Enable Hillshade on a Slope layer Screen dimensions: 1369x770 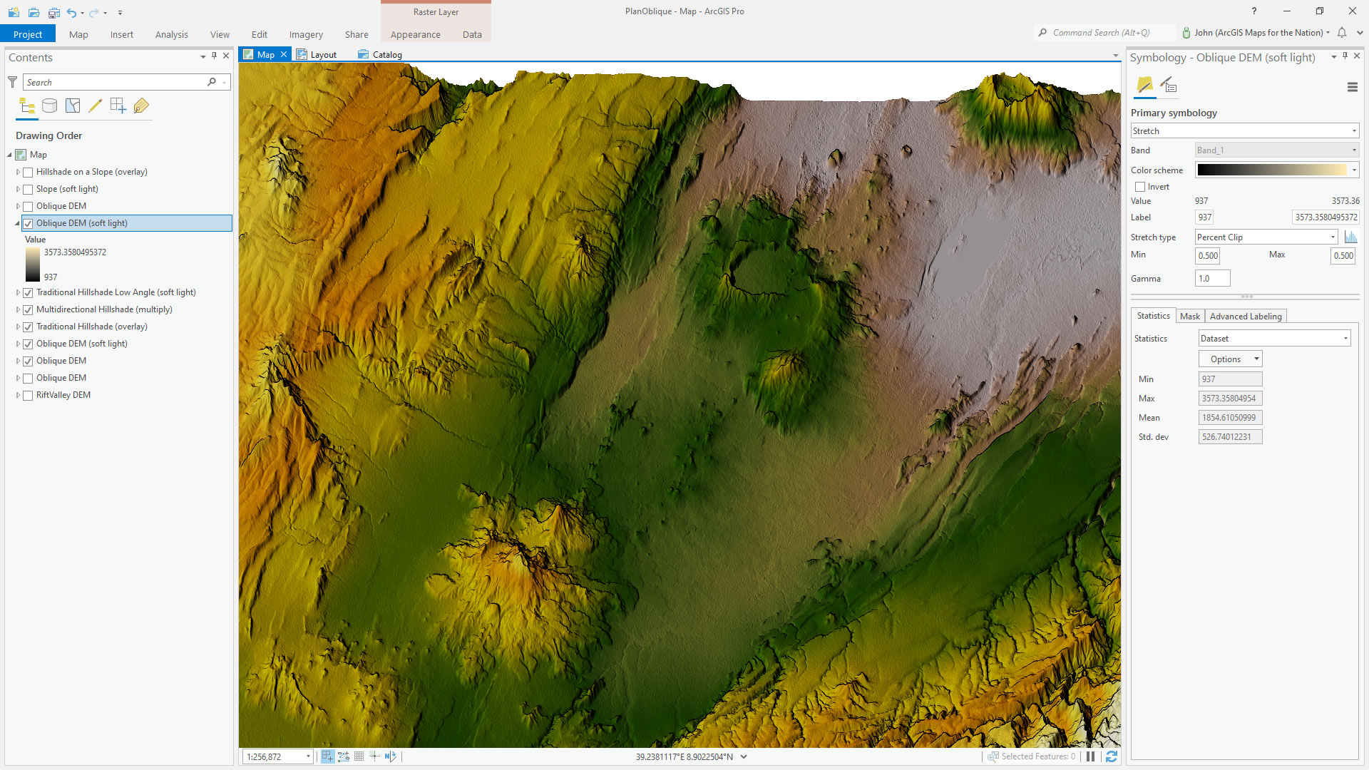point(28,172)
